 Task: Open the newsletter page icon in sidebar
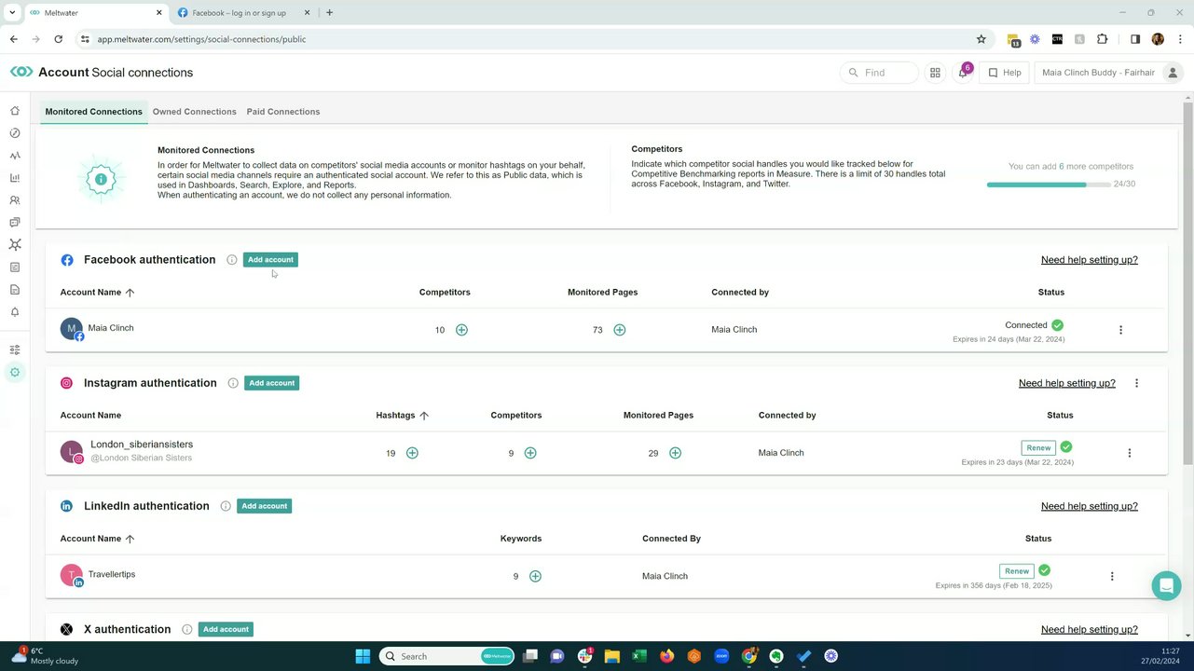click(x=15, y=267)
